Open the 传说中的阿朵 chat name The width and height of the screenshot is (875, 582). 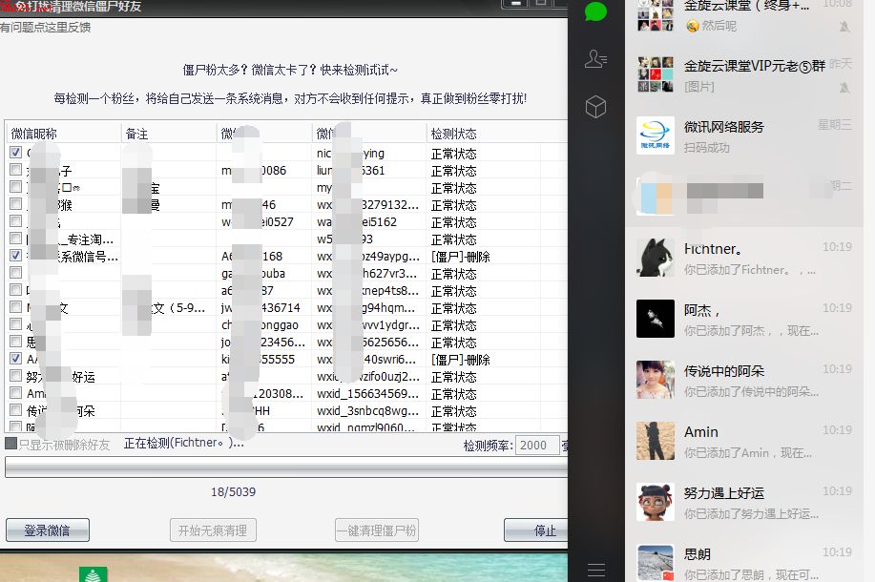724,371
